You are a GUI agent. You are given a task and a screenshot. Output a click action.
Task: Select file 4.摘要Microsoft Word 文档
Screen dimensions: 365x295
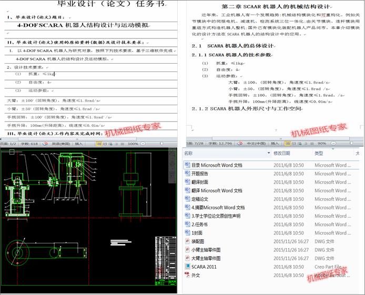218,207
